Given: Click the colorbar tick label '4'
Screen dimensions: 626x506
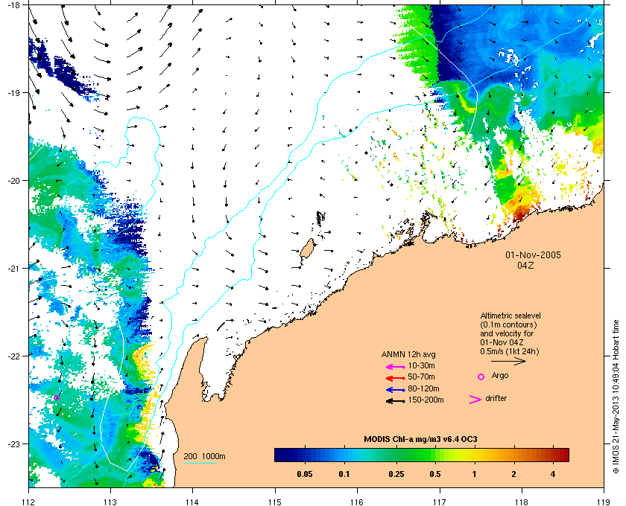Looking at the screenshot, I should (553, 475).
